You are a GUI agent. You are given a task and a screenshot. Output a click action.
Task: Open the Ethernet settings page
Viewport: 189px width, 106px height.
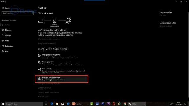click(8, 30)
